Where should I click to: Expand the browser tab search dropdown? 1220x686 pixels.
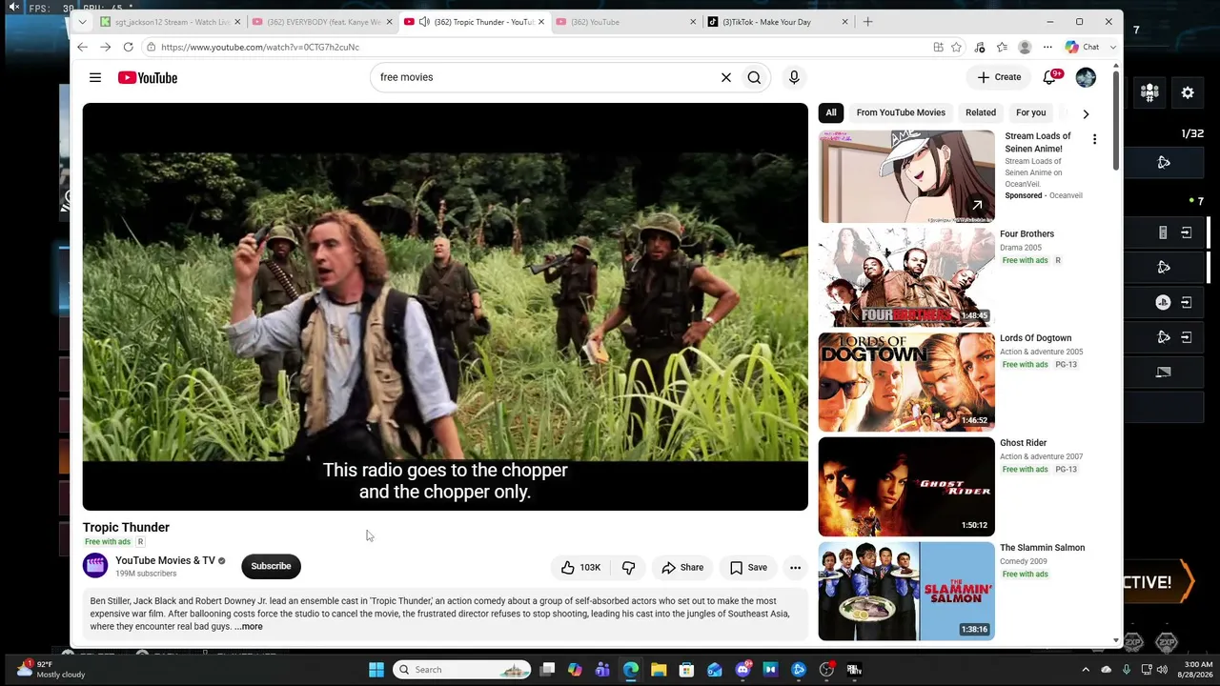coord(83,22)
